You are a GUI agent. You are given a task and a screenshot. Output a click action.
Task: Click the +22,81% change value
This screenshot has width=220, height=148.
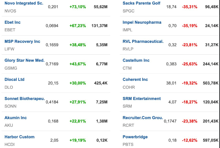coord(78,121)
